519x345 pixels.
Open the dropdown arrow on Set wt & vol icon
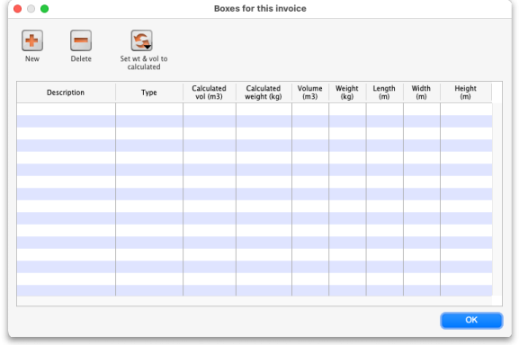(148, 47)
